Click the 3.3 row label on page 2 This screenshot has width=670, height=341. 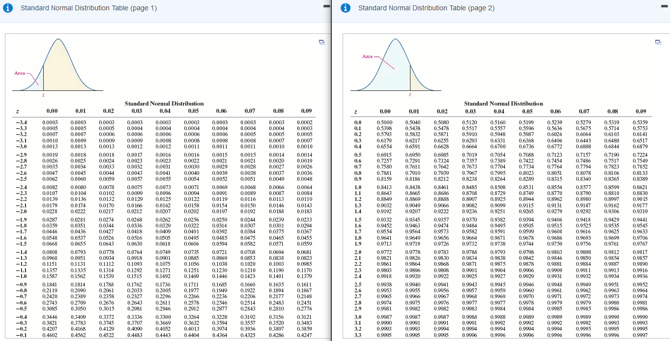(358, 336)
